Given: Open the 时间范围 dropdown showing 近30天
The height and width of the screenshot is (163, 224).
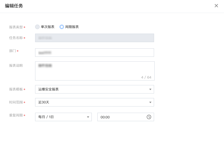Looking at the screenshot, I should click(95, 102).
